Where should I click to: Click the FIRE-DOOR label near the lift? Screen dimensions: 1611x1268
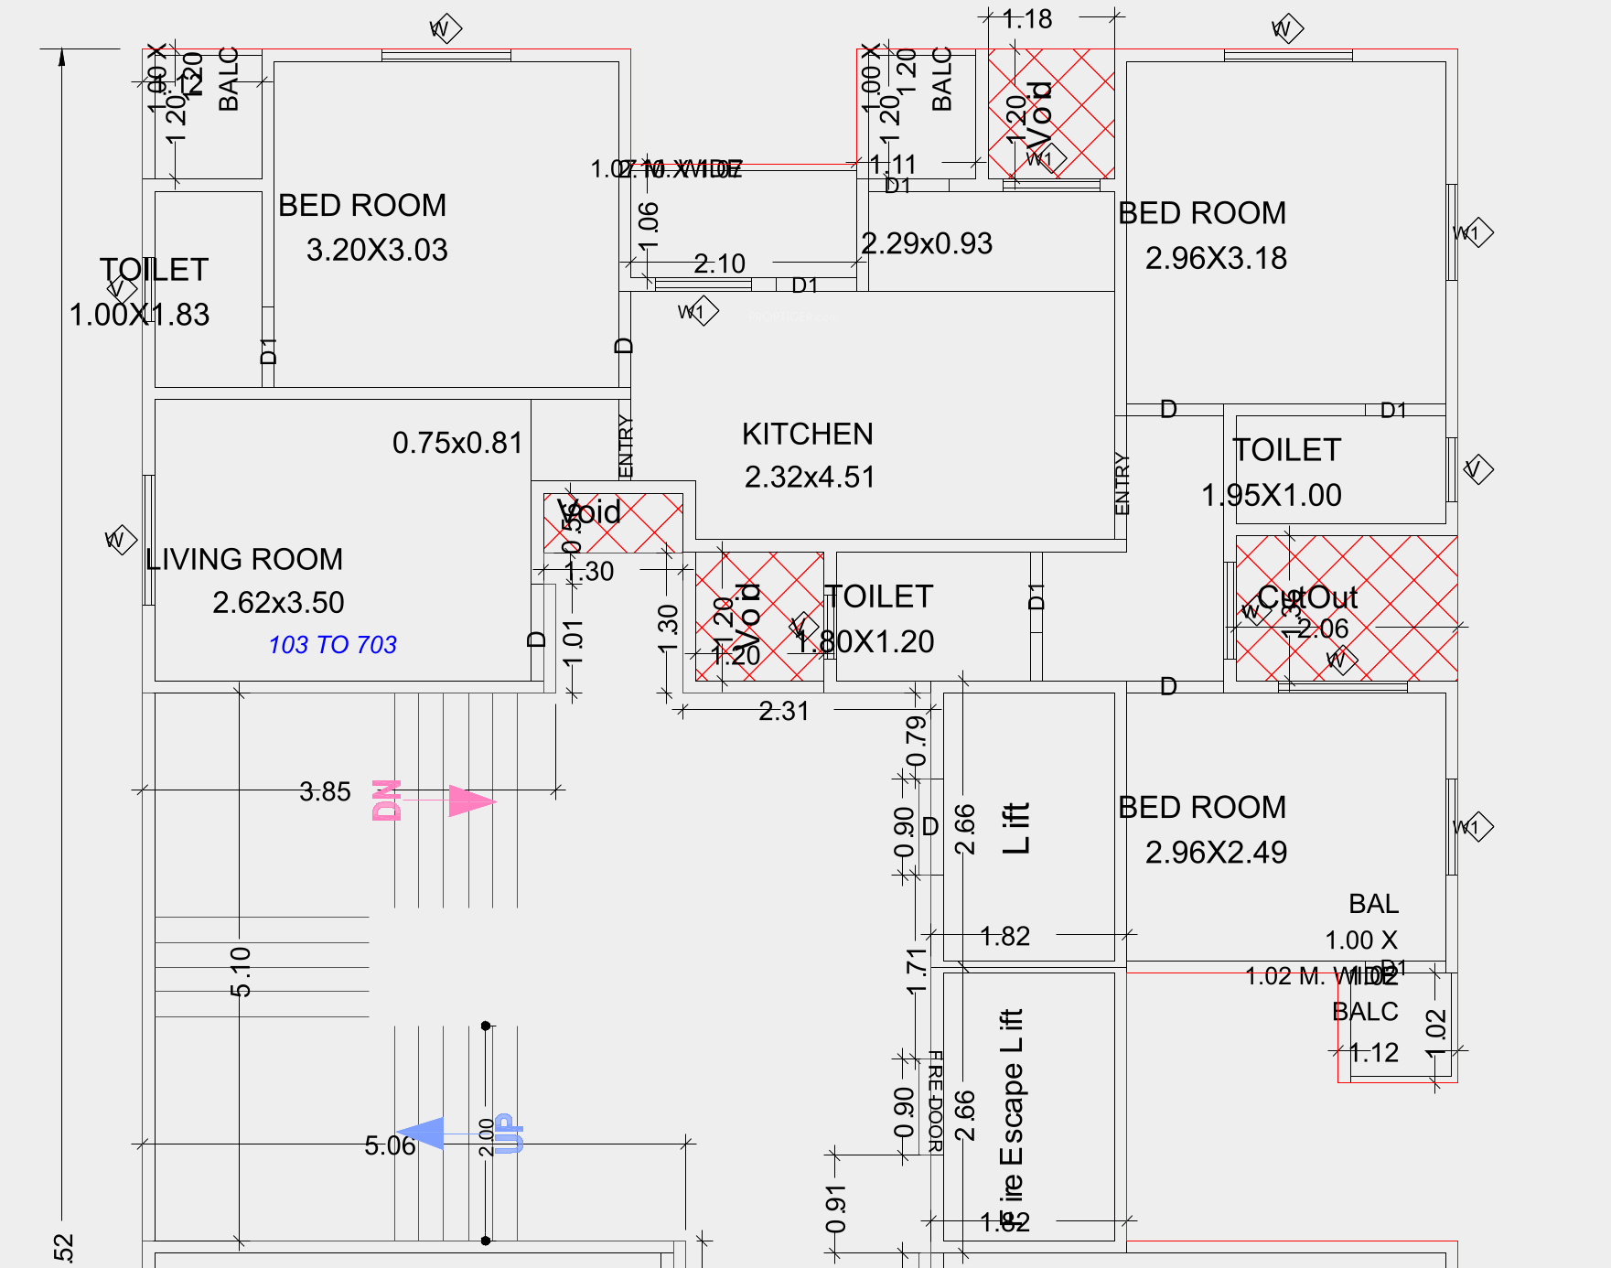935,1101
